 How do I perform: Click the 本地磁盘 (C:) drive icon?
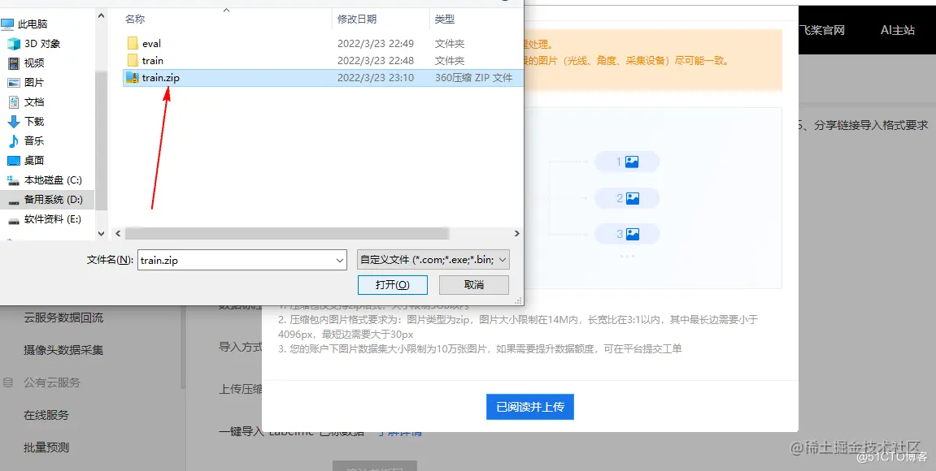[13, 180]
